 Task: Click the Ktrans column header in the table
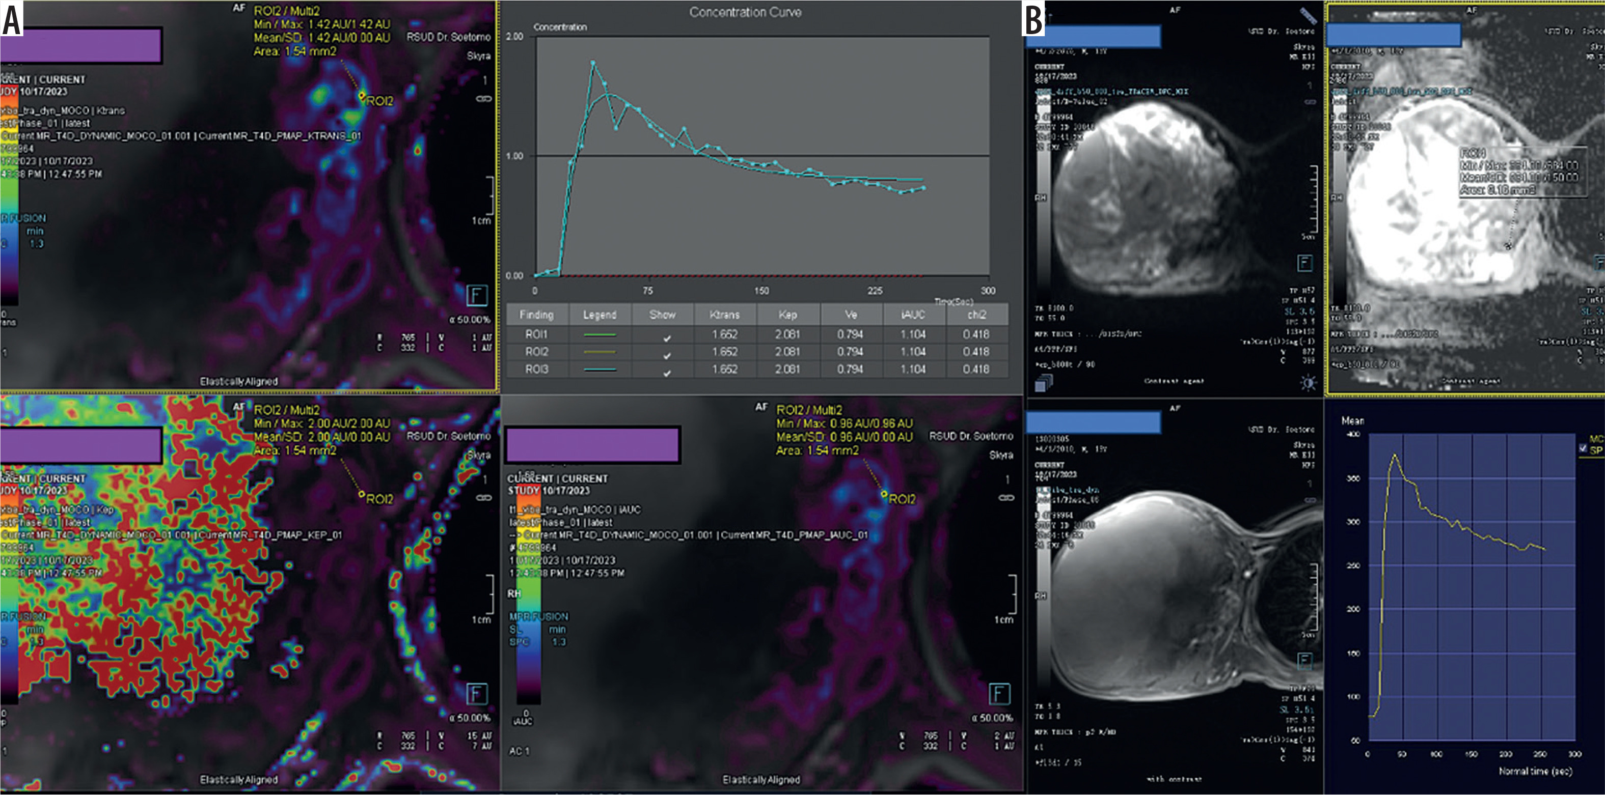point(725,315)
